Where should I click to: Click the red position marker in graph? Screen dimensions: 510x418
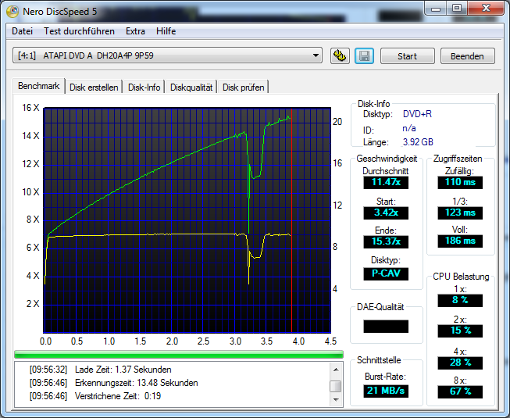pos(291,220)
